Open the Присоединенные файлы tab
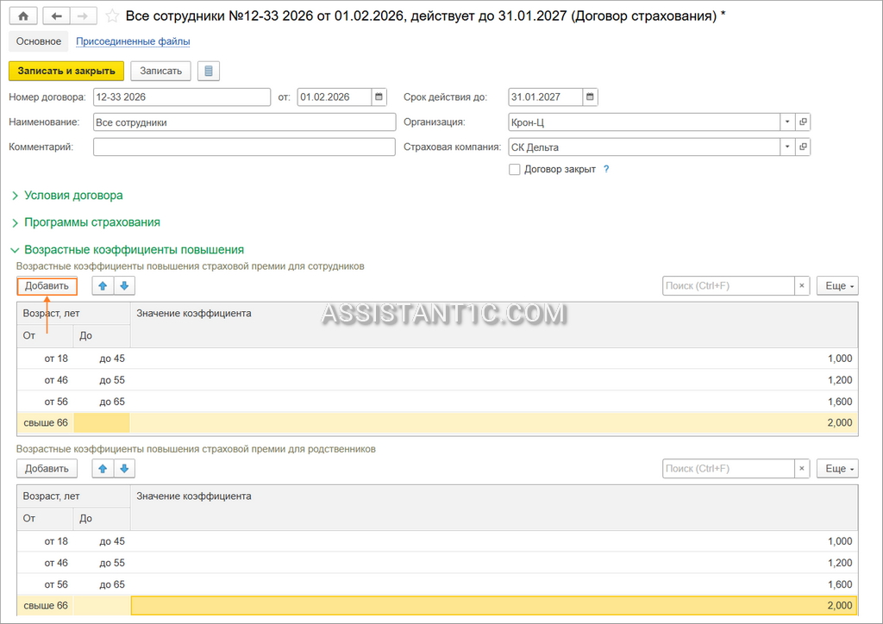Image resolution: width=883 pixels, height=624 pixels. [133, 41]
